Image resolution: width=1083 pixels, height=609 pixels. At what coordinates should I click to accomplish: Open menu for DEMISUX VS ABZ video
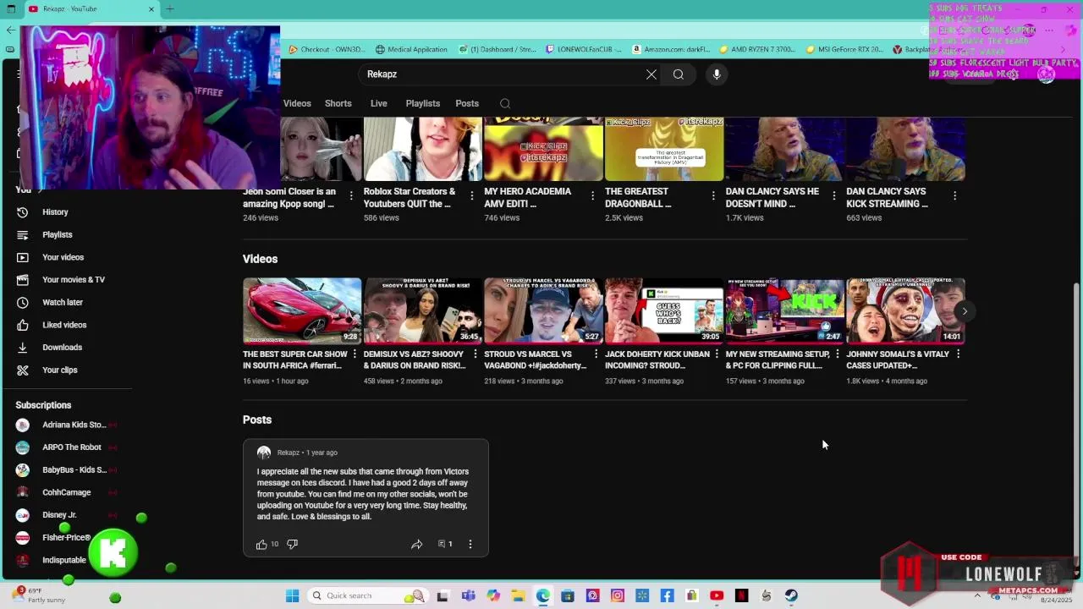[475, 354]
